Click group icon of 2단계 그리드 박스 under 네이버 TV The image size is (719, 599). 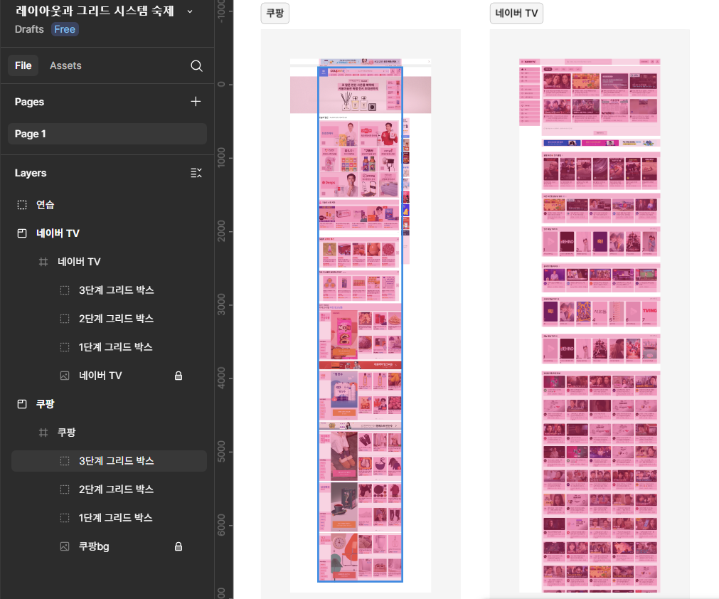[x=65, y=319]
